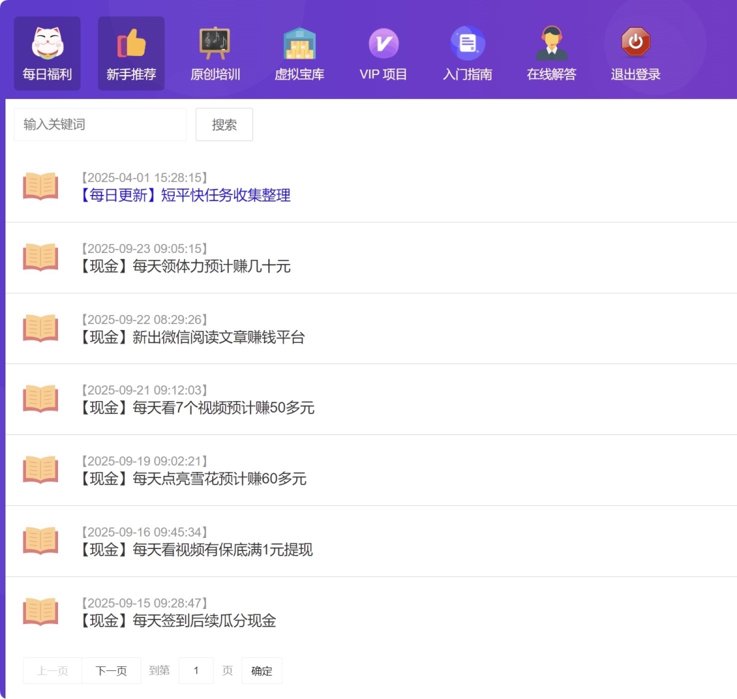The image size is (737, 699).
Task: Click the page number input box
Action: 196,671
